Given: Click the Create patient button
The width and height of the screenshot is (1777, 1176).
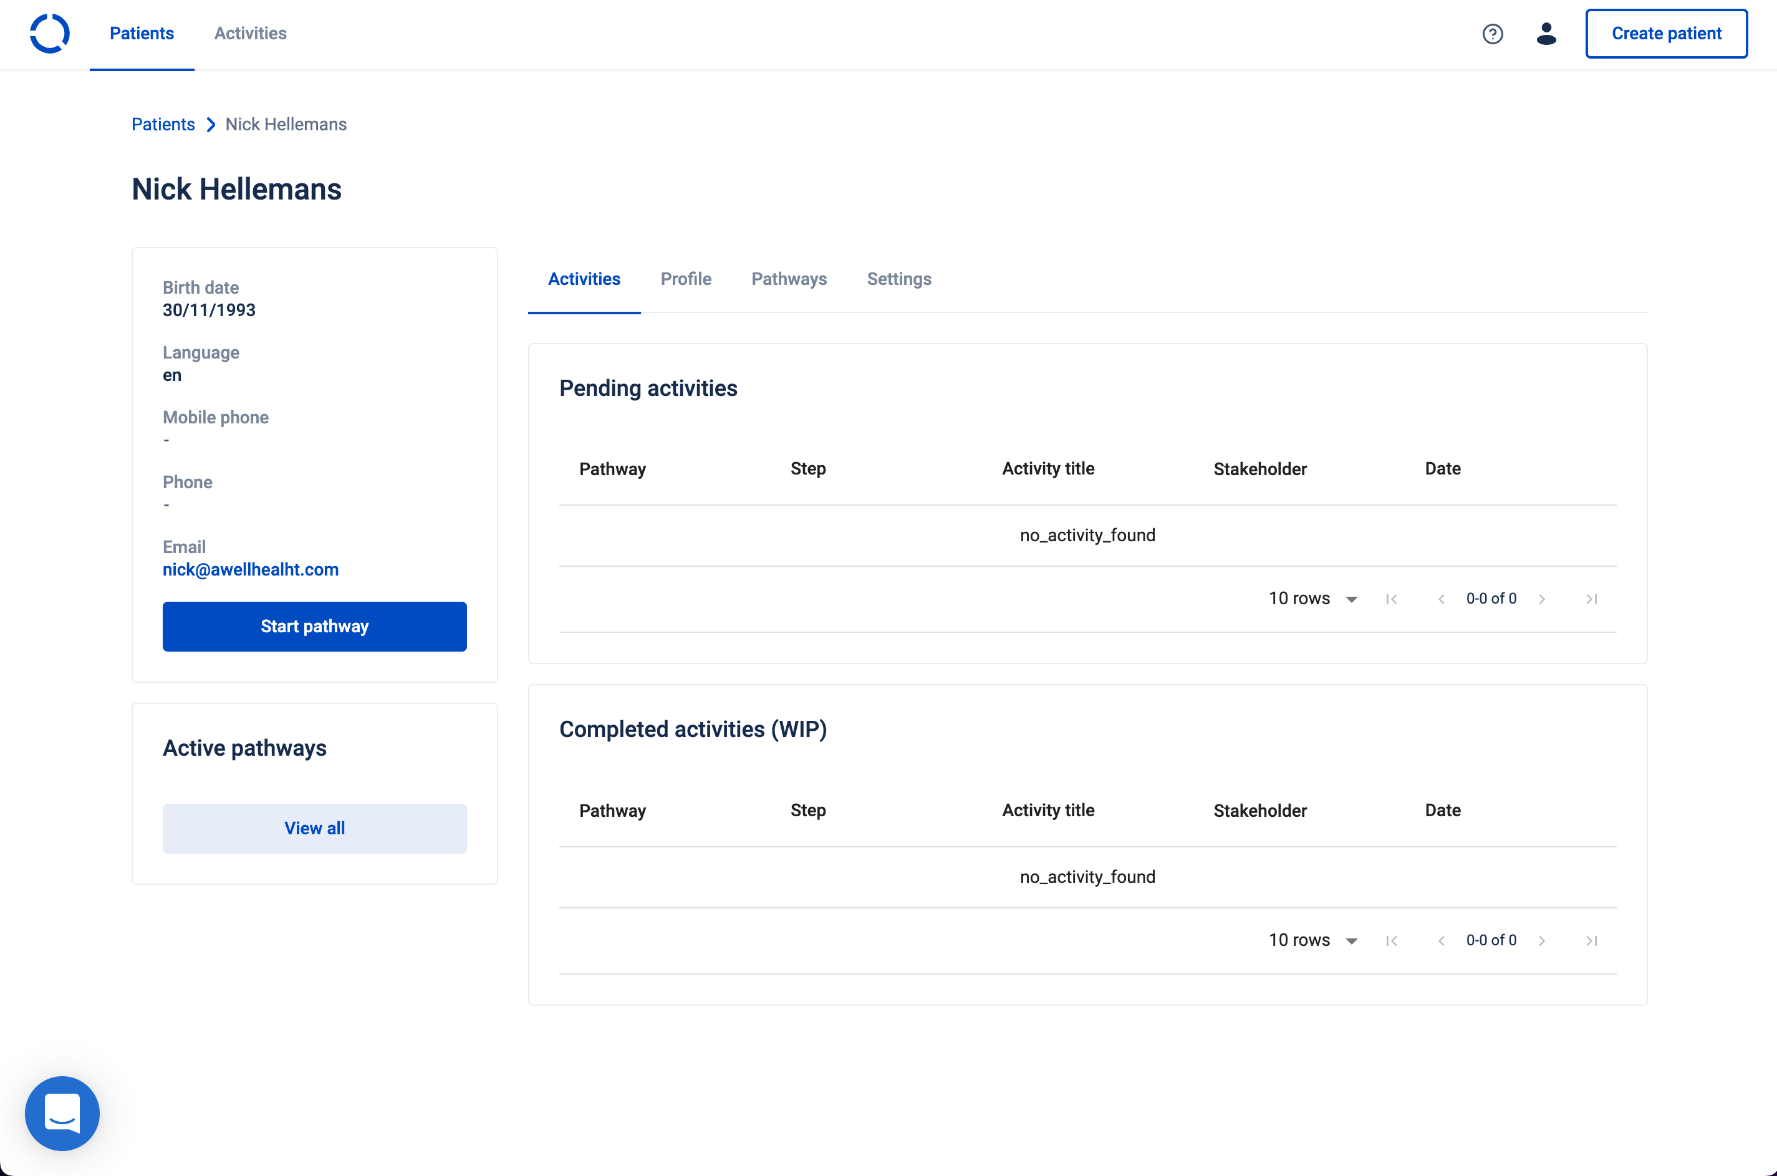Looking at the screenshot, I should click(x=1666, y=34).
